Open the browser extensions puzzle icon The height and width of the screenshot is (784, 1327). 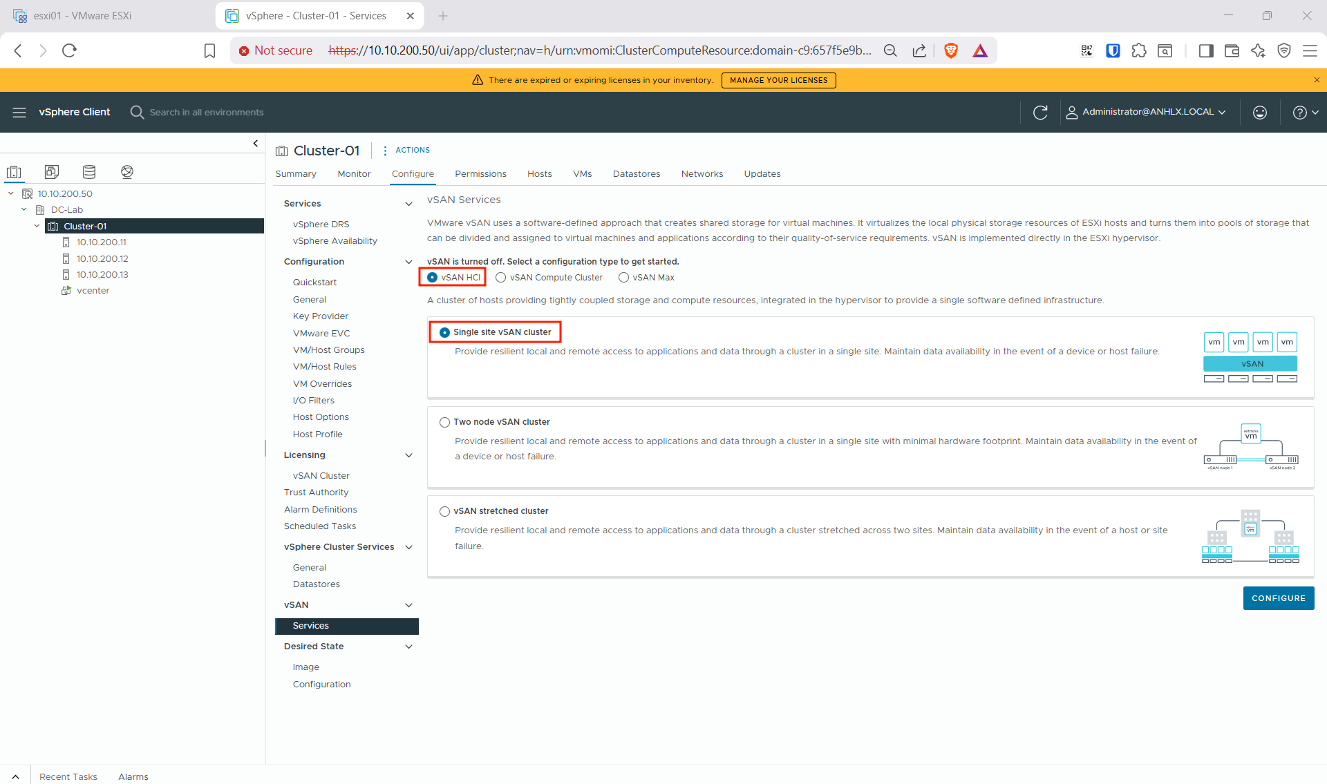[x=1139, y=50]
